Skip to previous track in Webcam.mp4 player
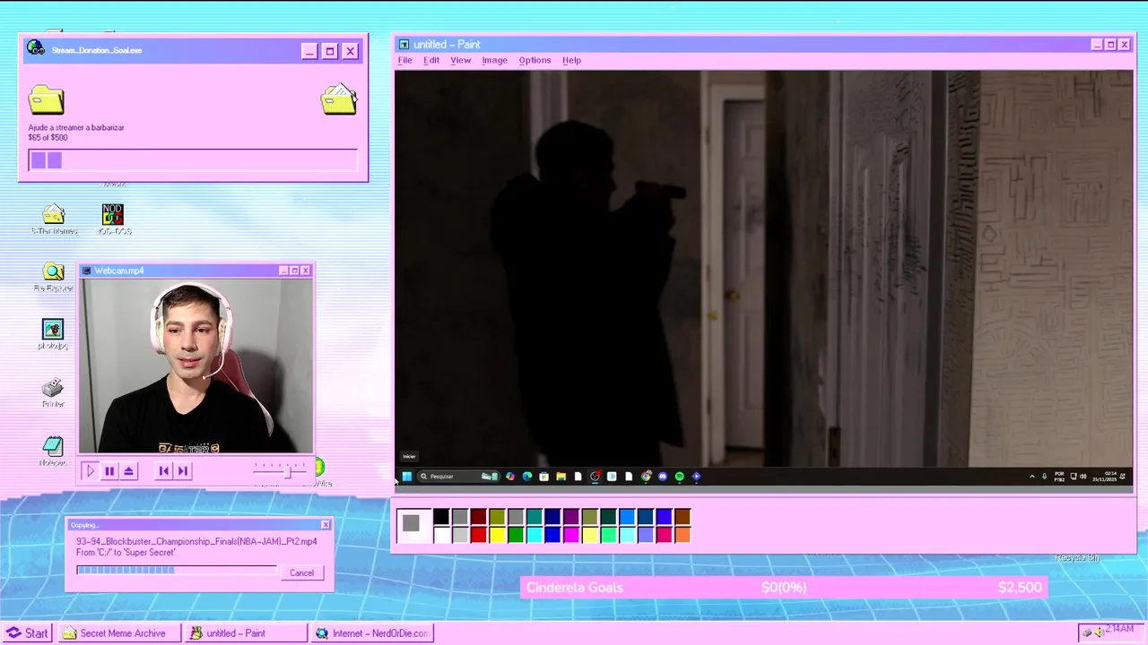The width and height of the screenshot is (1148, 645). tap(163, 470)
